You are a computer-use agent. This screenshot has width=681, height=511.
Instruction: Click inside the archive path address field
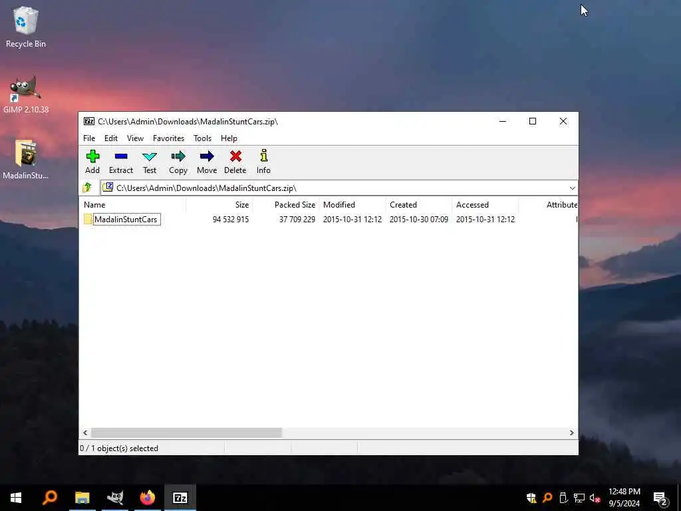coord(339,188)
